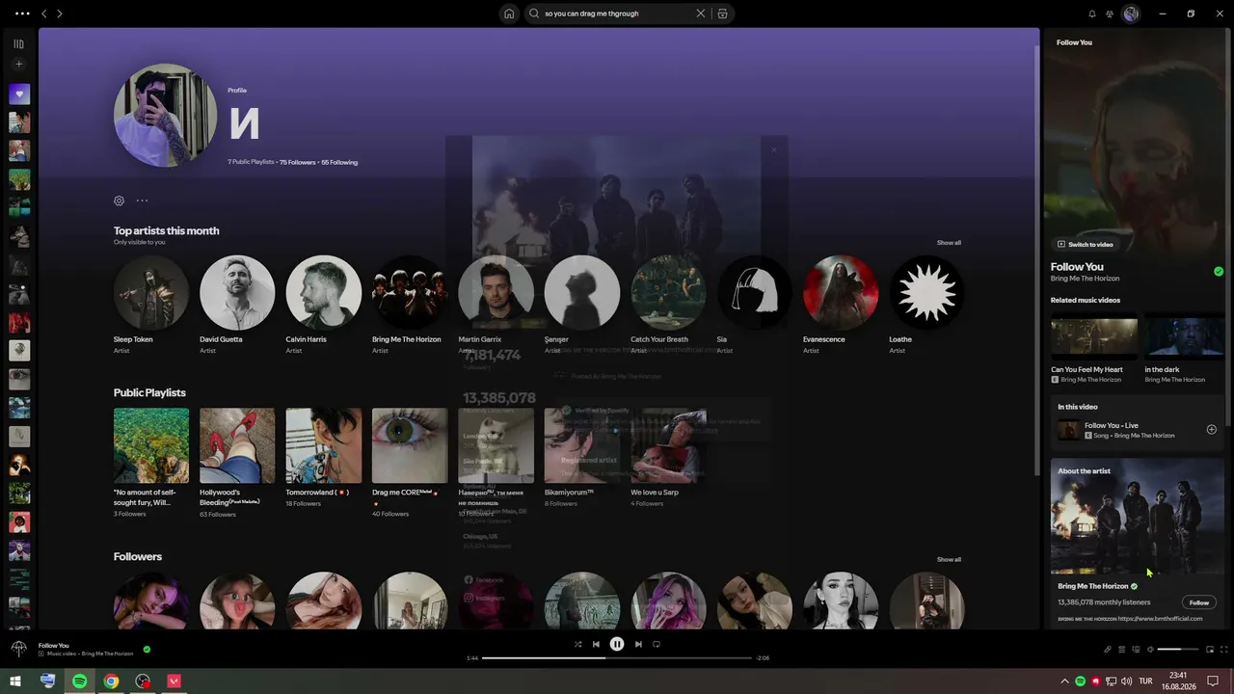Screen dimensions: 1234x694
Task: Expand Your Library sidebar
Action: click(x=19, y=43)
